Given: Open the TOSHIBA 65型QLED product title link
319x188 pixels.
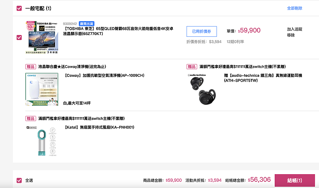Looking at the screenshot, I should (x=118, y=31).
